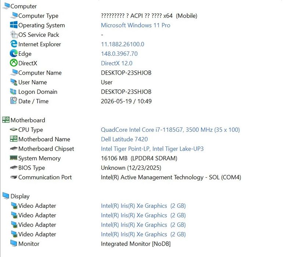Select the Operating System field label

(x=41, y=25)
